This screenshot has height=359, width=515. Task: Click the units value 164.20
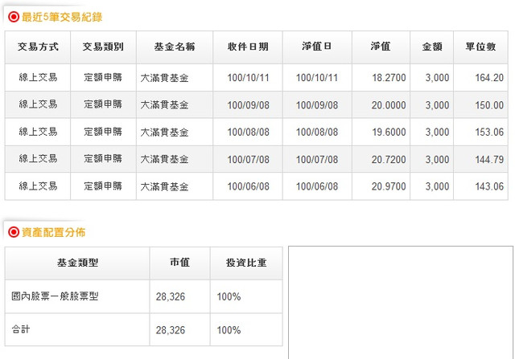click(489, 78)
